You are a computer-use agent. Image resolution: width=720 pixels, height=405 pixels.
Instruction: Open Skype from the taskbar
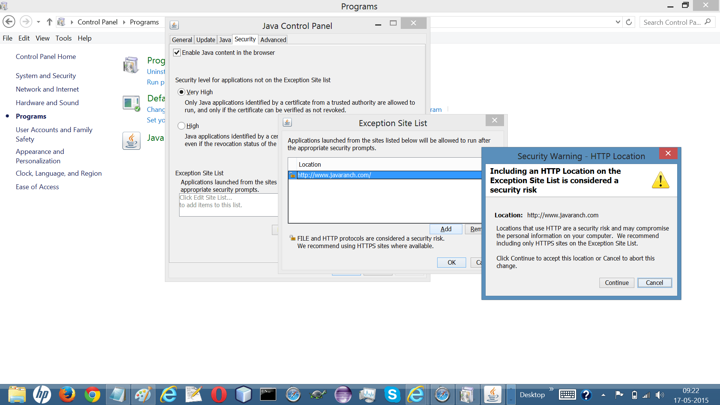(392, 394)
